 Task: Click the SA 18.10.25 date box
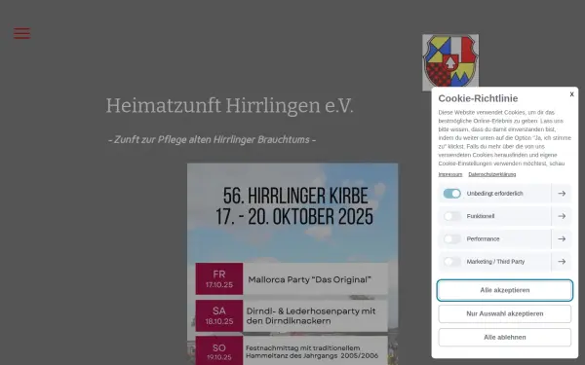219,315
